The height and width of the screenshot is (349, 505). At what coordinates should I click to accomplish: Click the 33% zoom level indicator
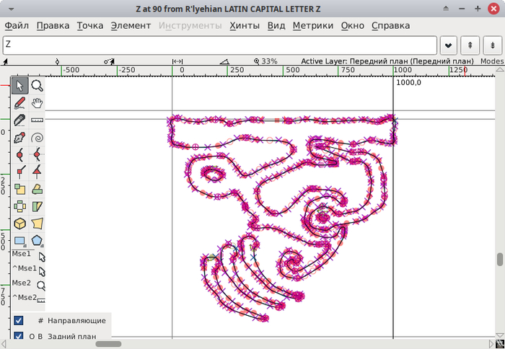(x=265, y=61)
